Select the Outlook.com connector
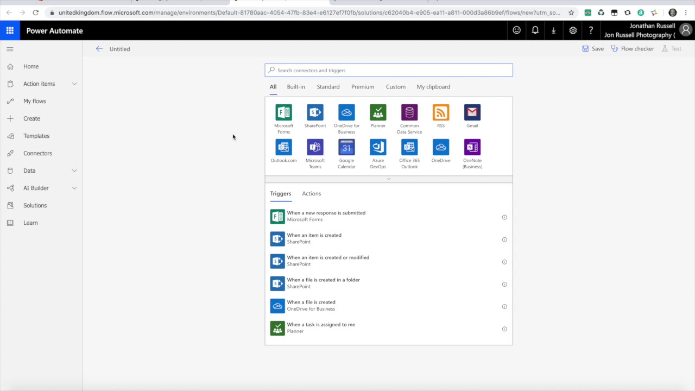This screenshot has width=695, height=391. [283, 147]
